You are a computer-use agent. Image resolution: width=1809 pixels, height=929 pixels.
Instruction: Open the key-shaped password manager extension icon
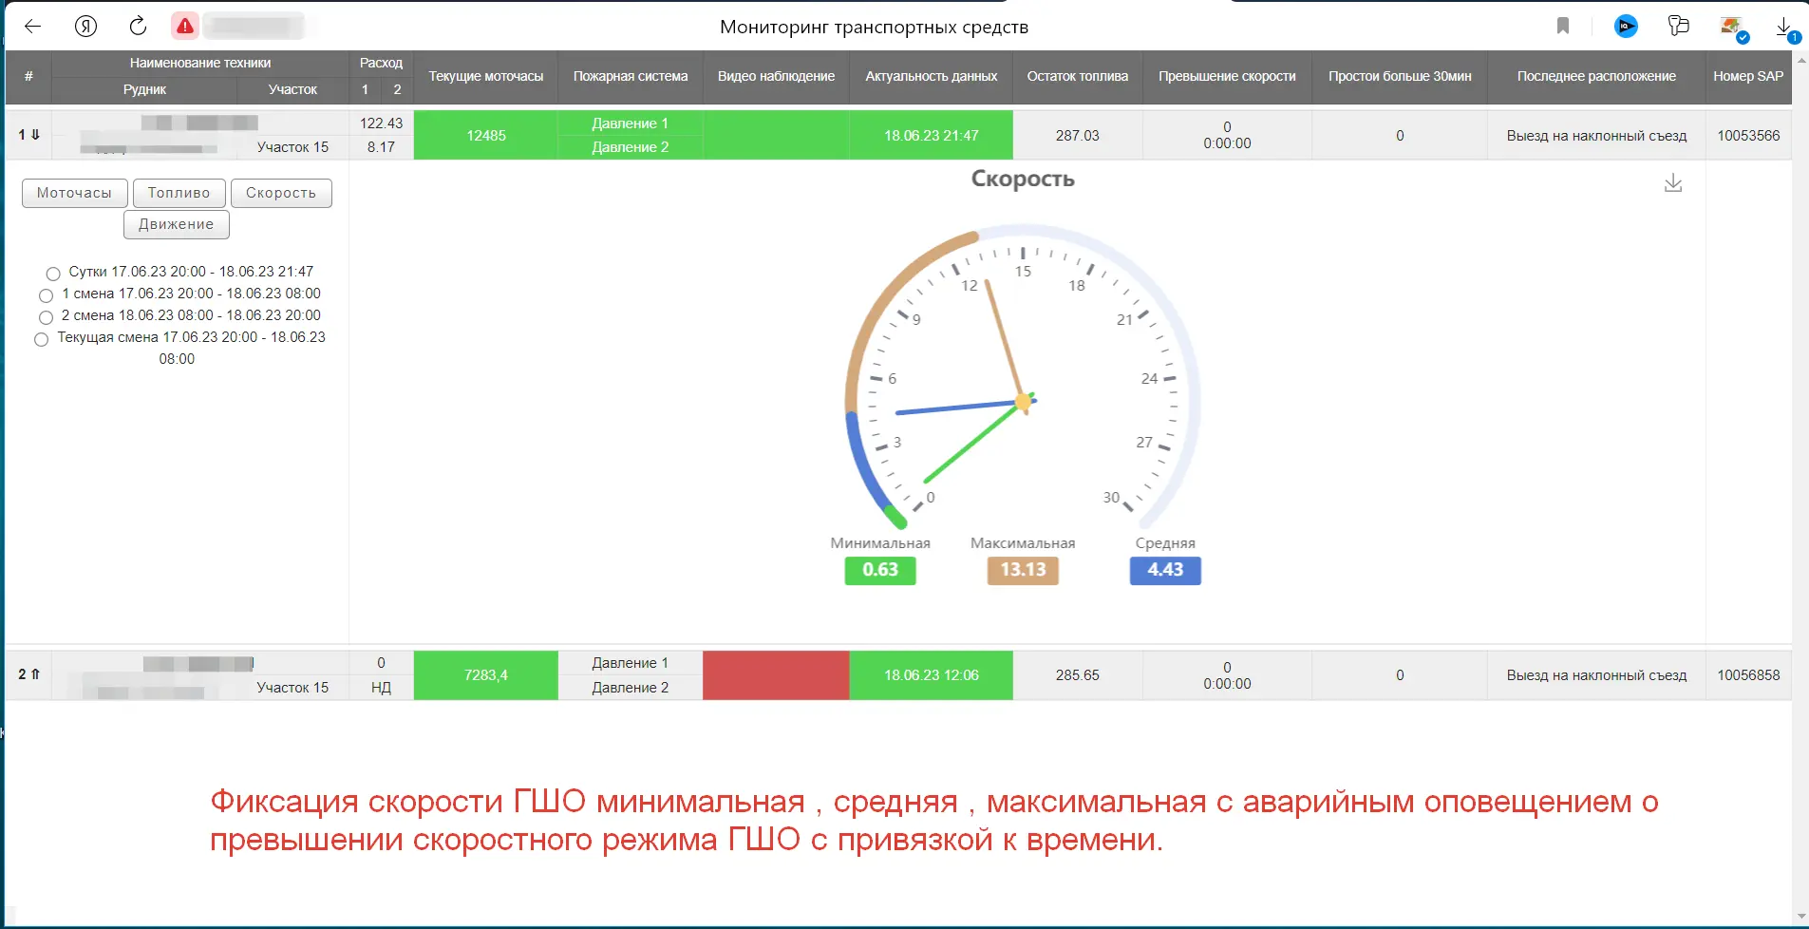1677,26
